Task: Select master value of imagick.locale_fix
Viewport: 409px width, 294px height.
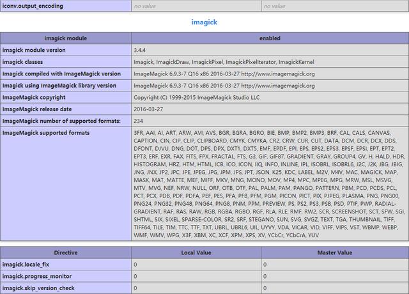Action: click(x=265, y=265)
